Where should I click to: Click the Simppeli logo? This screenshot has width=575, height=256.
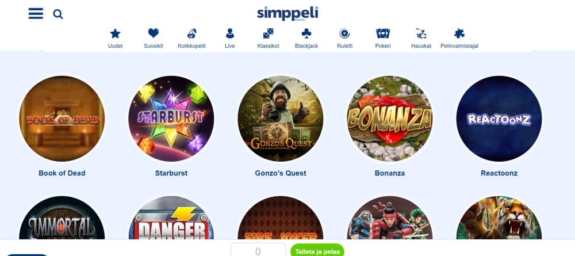click(x=287, y=14)
